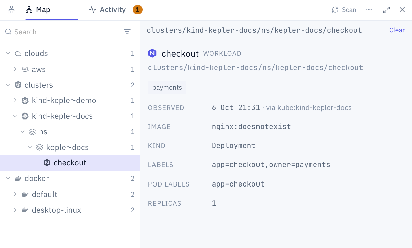Viewport: 412px width, 248px height.
Task: Open the more options ellipsis menu
Action: click(x=369, y=10)
